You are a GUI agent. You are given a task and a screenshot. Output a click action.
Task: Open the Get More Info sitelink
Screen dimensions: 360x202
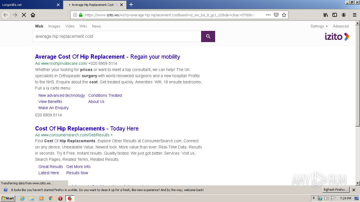point(78,167)
